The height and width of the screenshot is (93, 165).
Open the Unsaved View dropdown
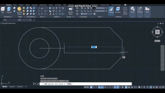[100, 11]
